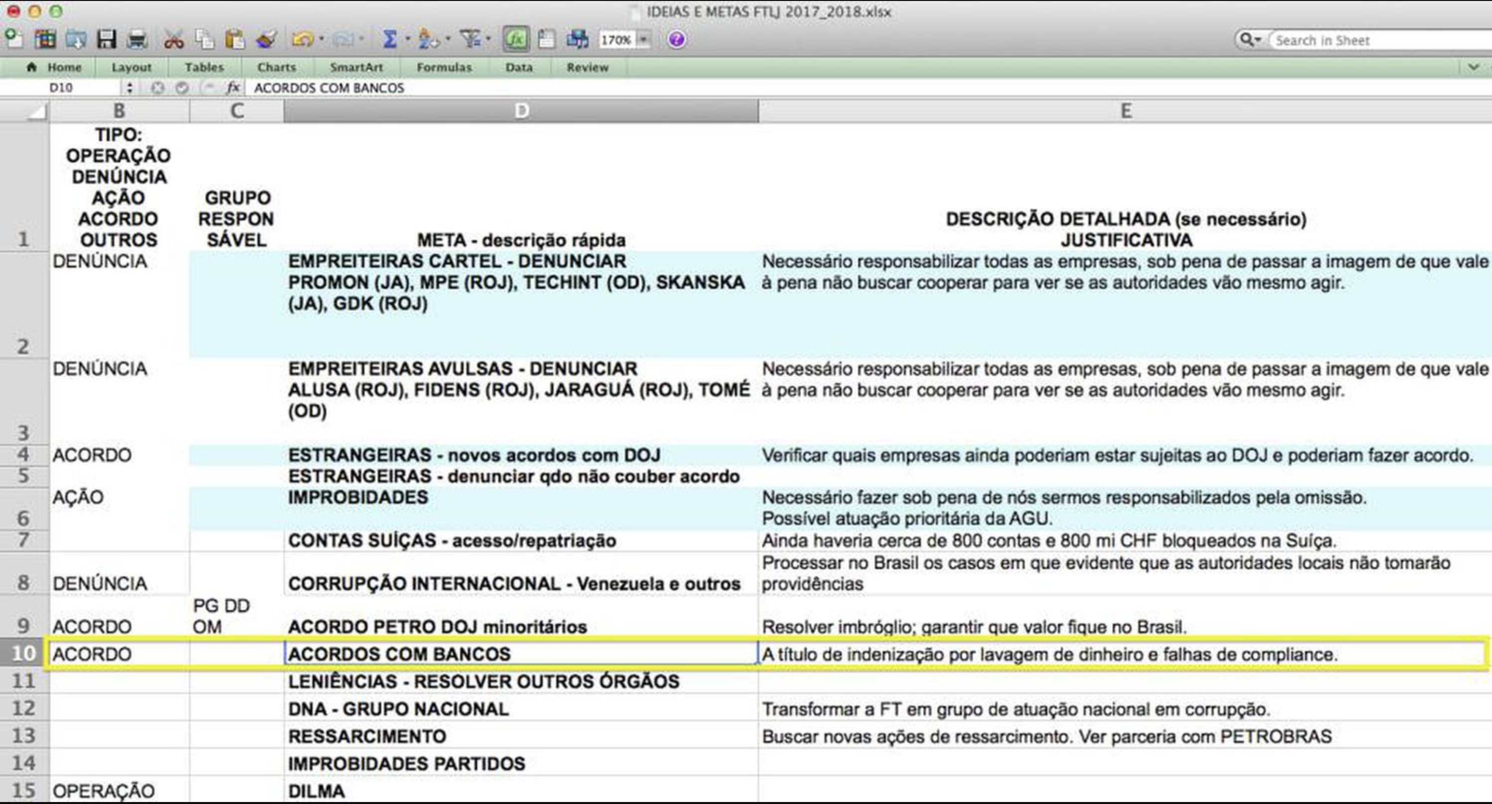The height and width of the screenshot is (804, 1492).
Task: Expand the search options magnifier dropdown
Action: coord(1249,40)
